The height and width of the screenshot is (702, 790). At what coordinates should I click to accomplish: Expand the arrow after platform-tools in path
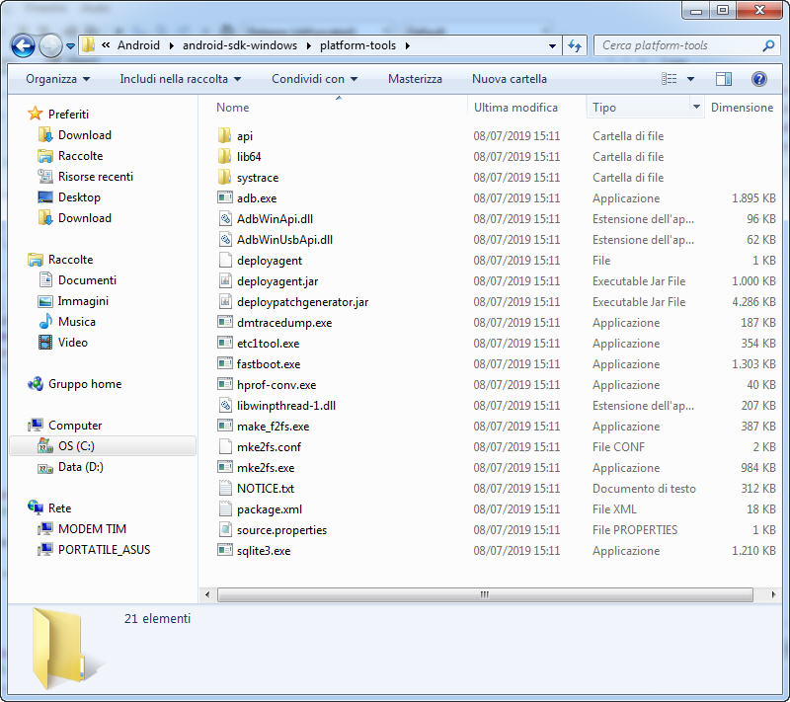point(407,45)
